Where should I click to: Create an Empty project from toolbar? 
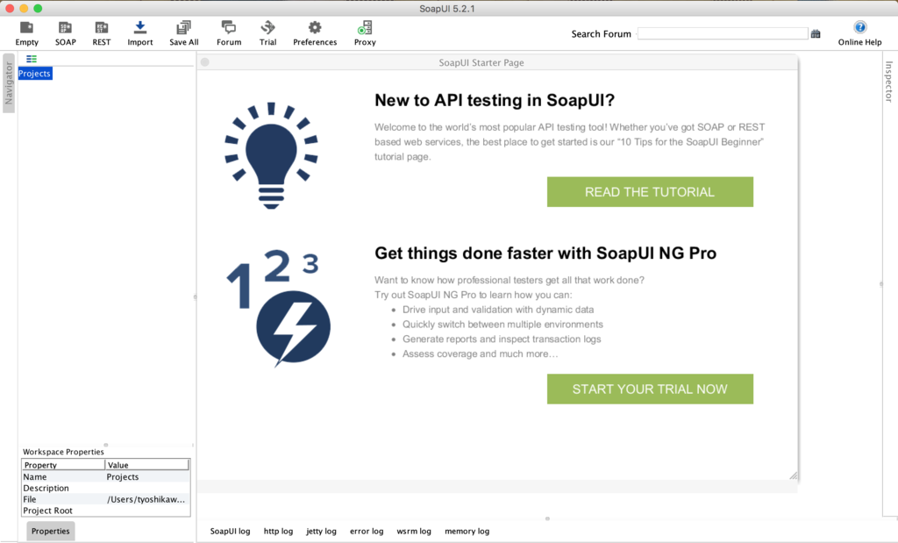coord(26,33)
